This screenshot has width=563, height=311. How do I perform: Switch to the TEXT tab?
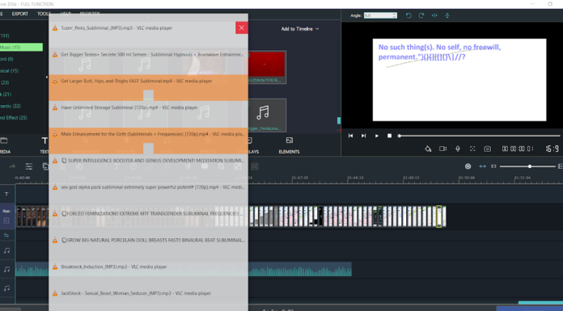(44, 145)
